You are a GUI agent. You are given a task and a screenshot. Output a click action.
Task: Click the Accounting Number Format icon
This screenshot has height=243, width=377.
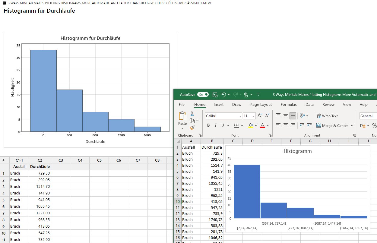click(363, 125)
